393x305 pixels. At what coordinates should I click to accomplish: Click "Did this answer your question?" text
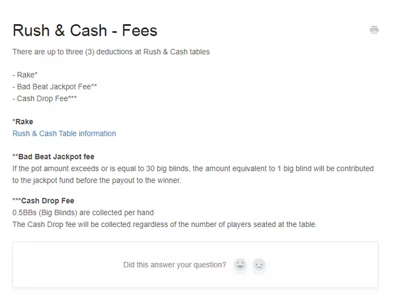(175, 265)
